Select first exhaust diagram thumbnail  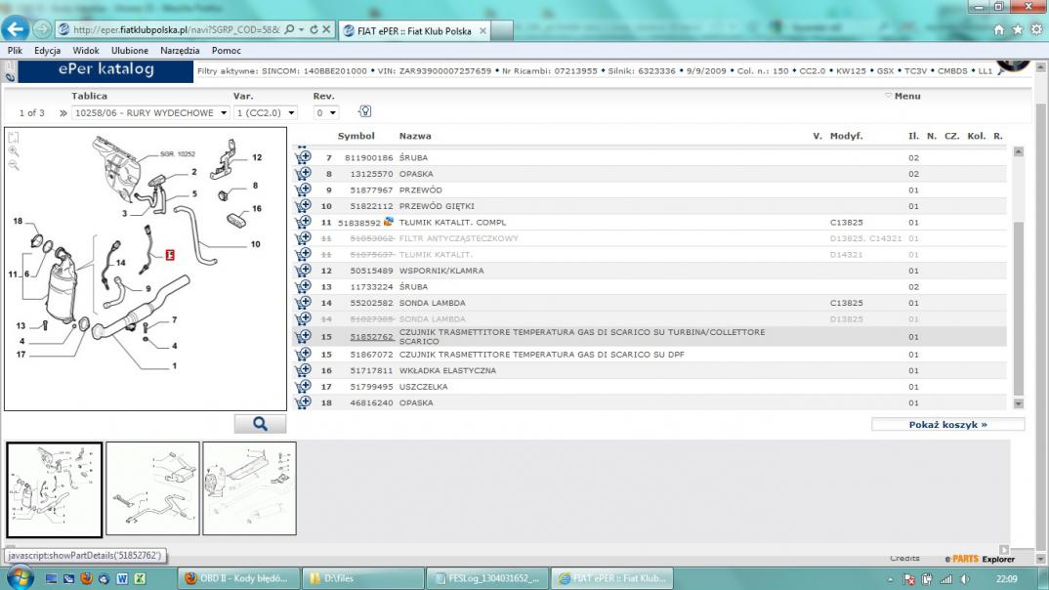pyautogui.click(x=54, y=489)
